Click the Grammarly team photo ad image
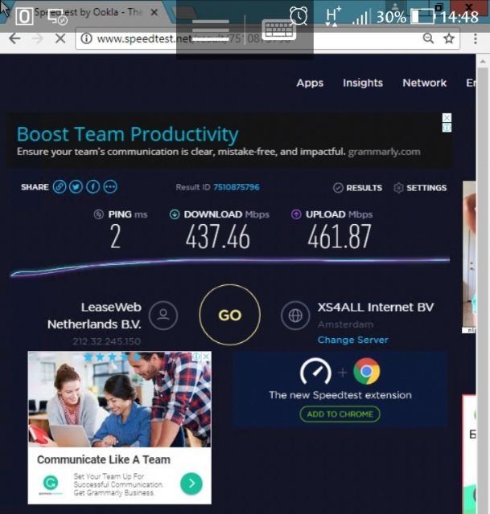The height and width of the screenshot is (514, 490). pos(120,399)
